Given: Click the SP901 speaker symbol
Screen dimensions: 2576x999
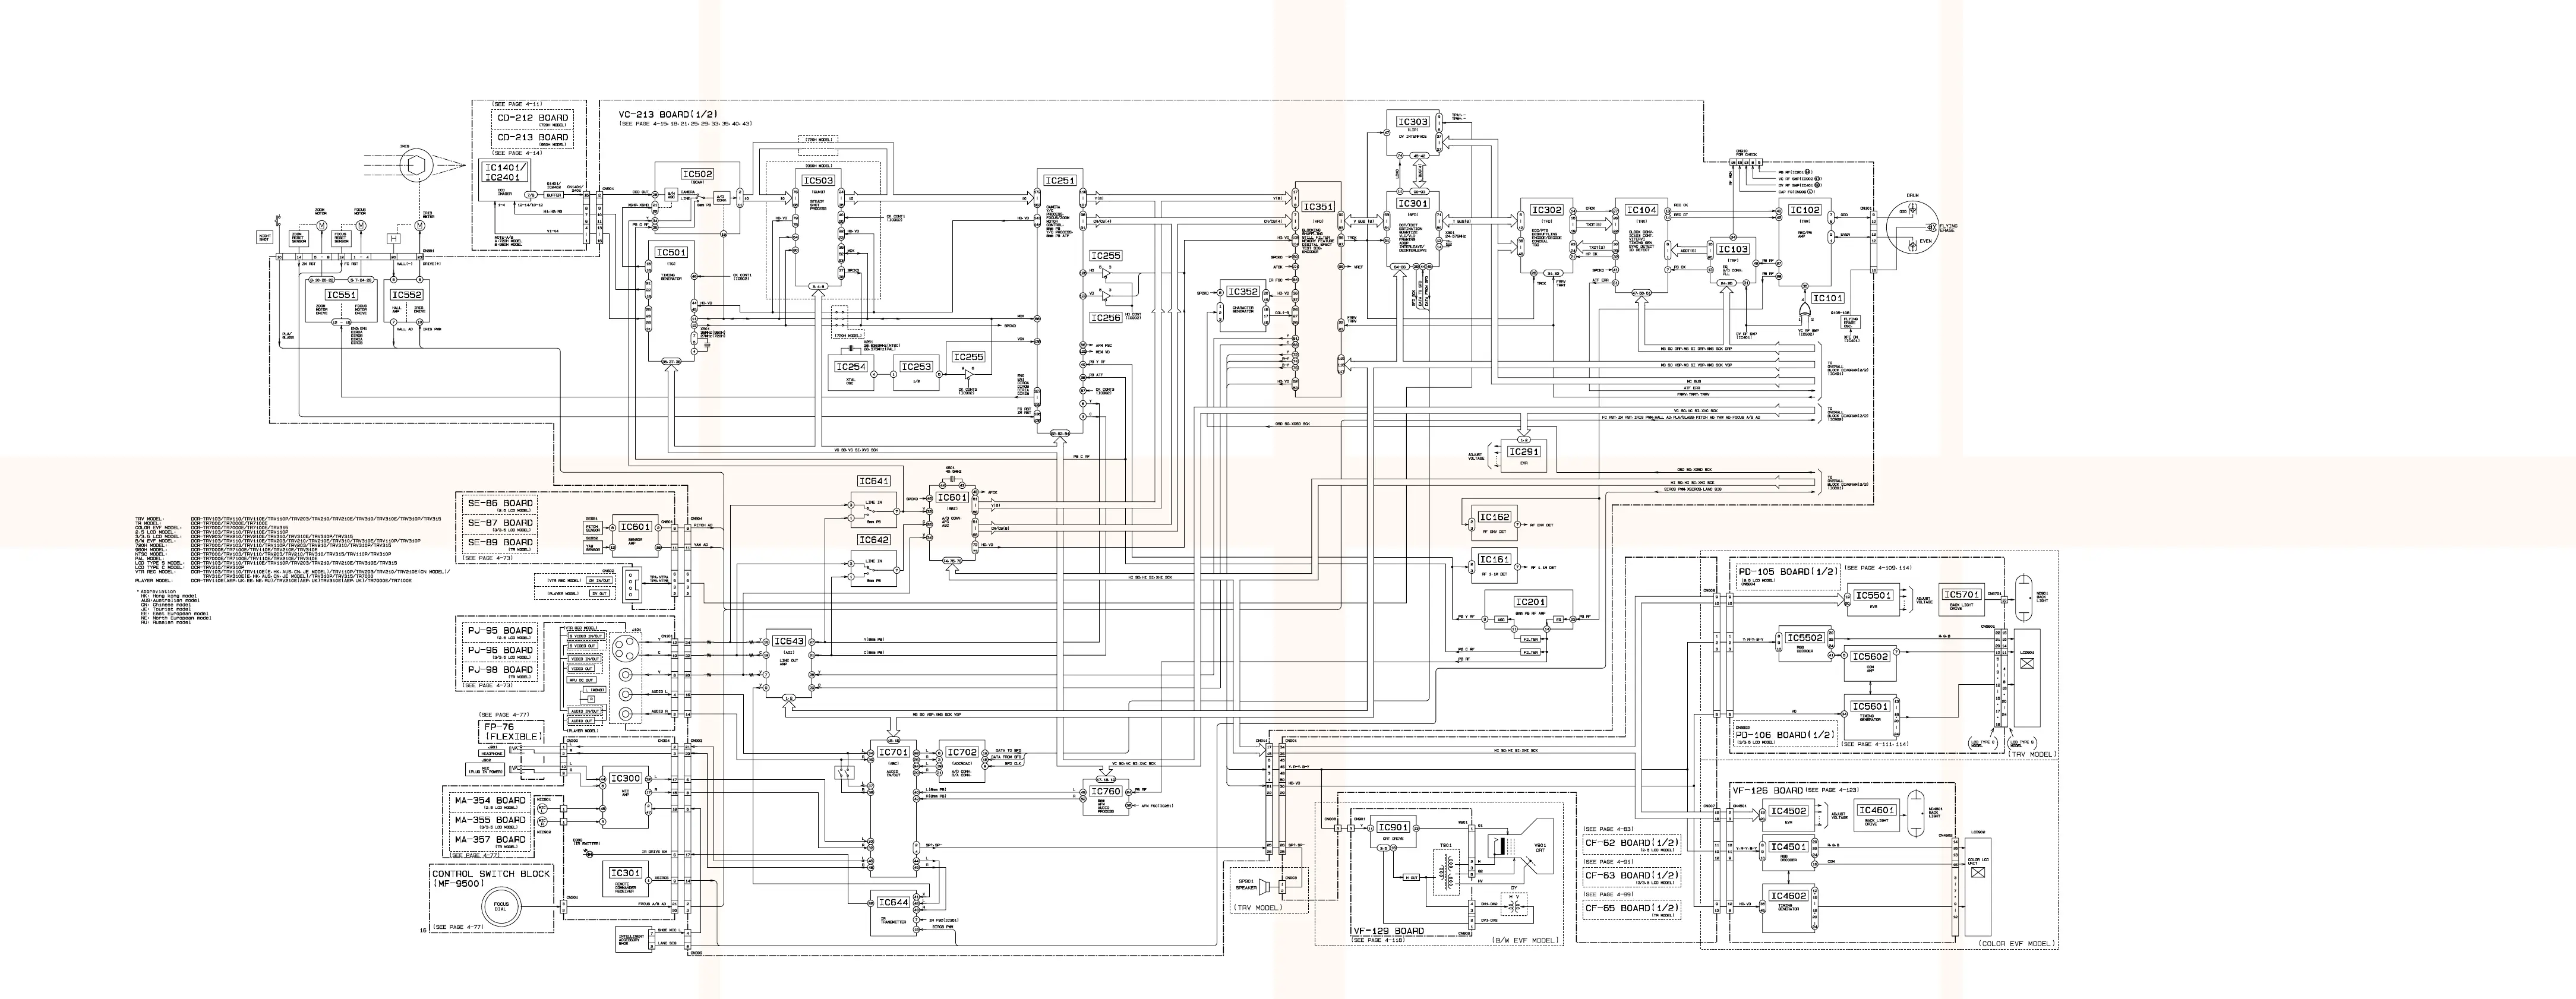Looking at the screenshot, I should click(x=1264, y=887).
